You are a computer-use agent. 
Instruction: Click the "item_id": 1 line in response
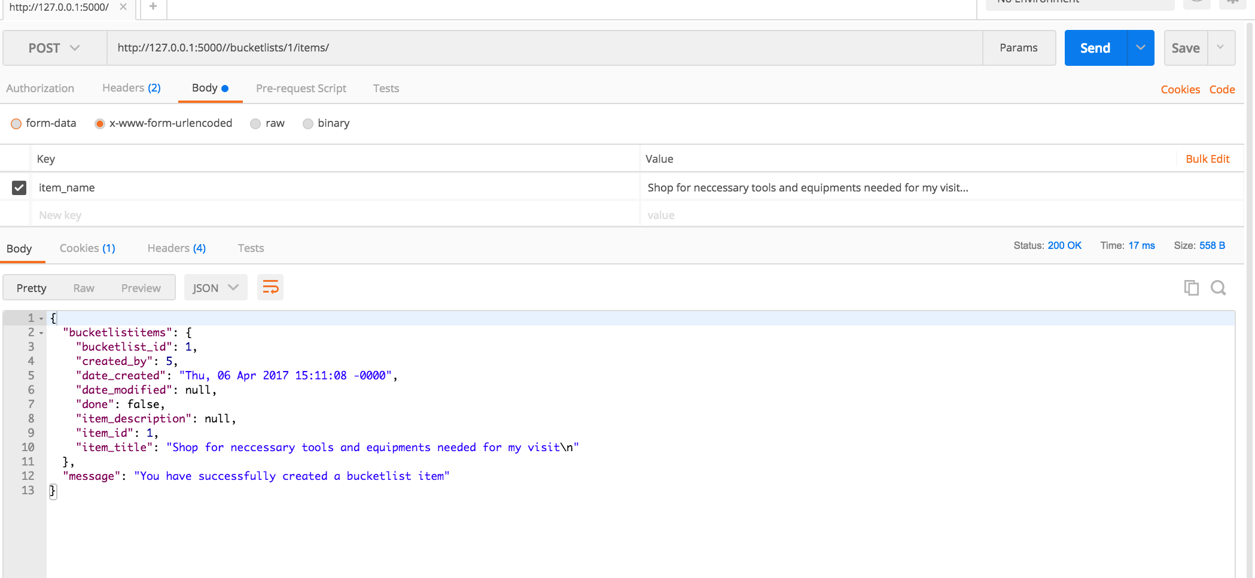pyautogui.click(x=117, y=433)
